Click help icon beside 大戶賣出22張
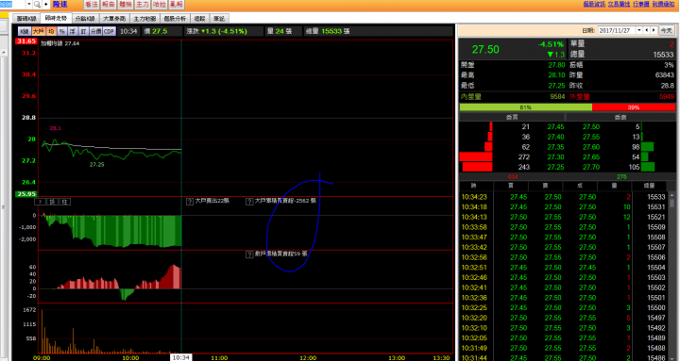 [x=190, y=202]
